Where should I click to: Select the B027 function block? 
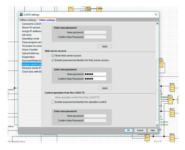(172, 114)
